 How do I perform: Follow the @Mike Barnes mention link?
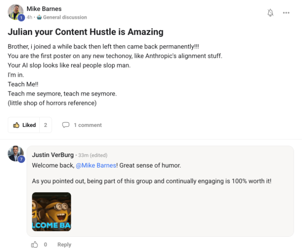click(x=96, y=165)
